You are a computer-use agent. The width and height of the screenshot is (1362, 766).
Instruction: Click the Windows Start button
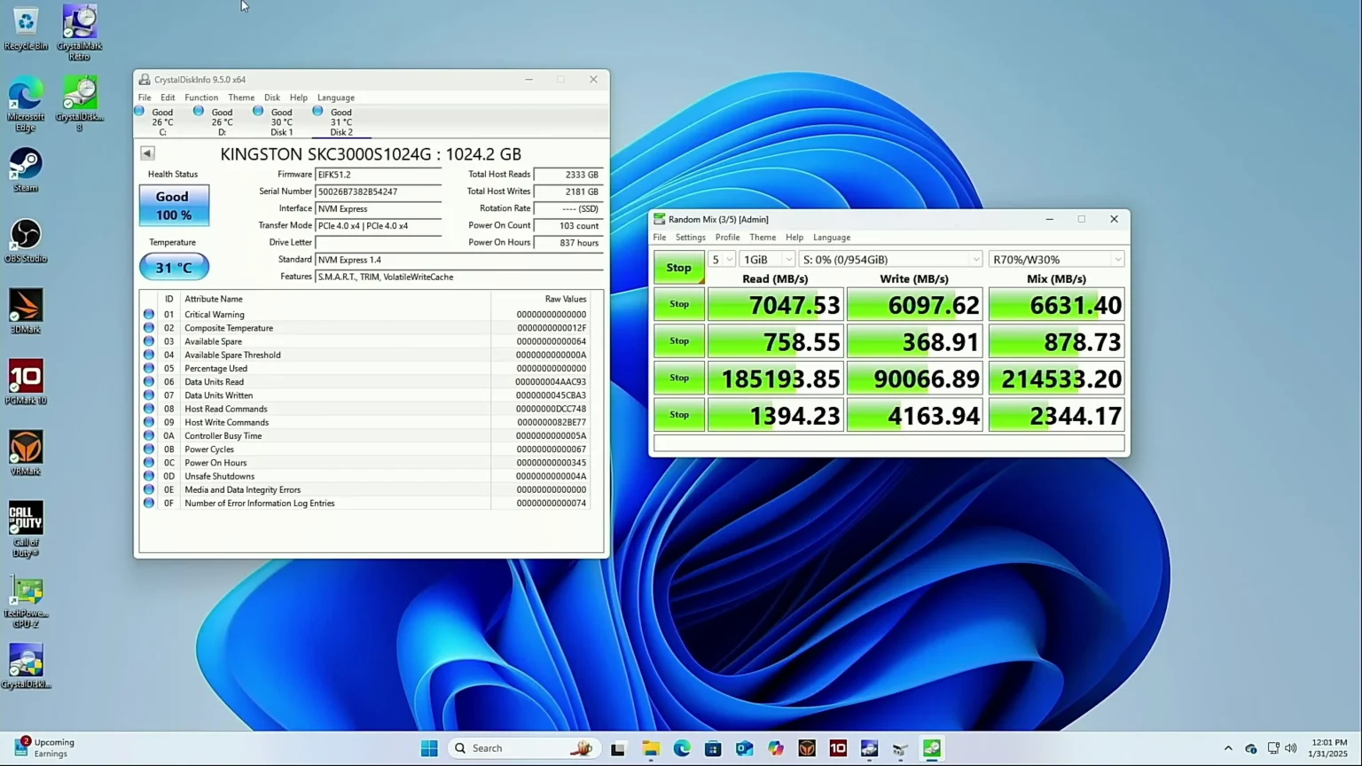pos(429,748)
